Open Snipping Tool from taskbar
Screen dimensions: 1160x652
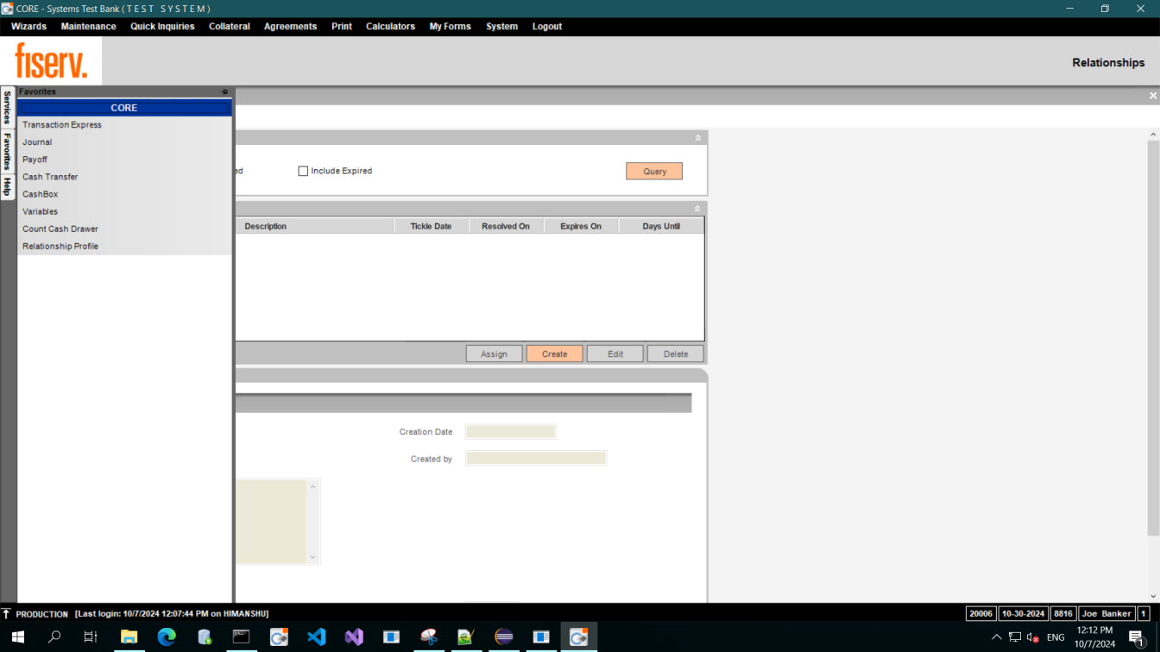coord(429,637)
